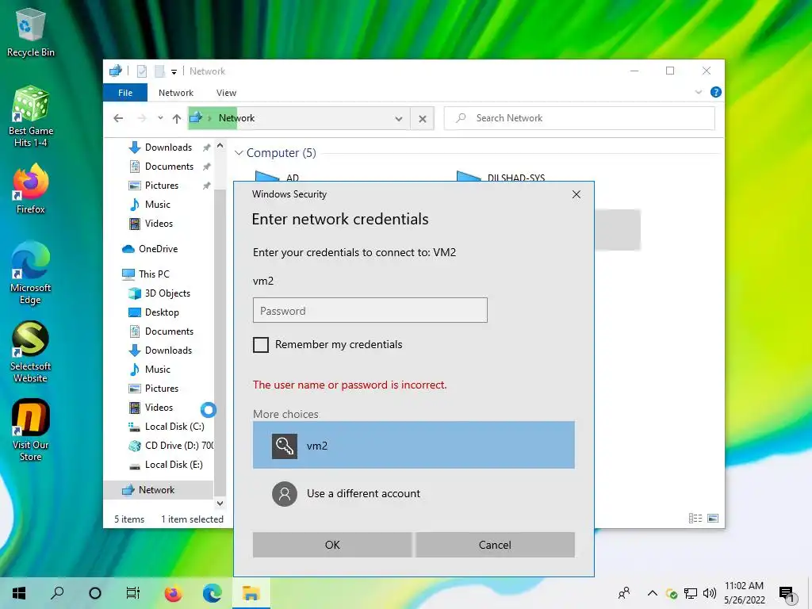Expand the ribbon chevron
812x609 pixels.
coord(698,92)
